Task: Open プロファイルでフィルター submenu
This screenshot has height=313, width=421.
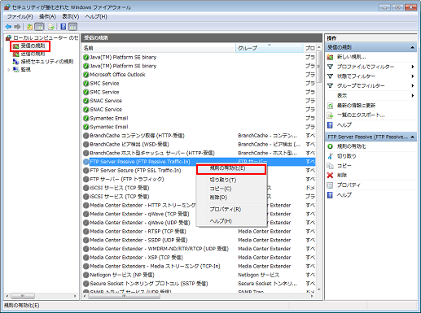Action: [371, 67]
